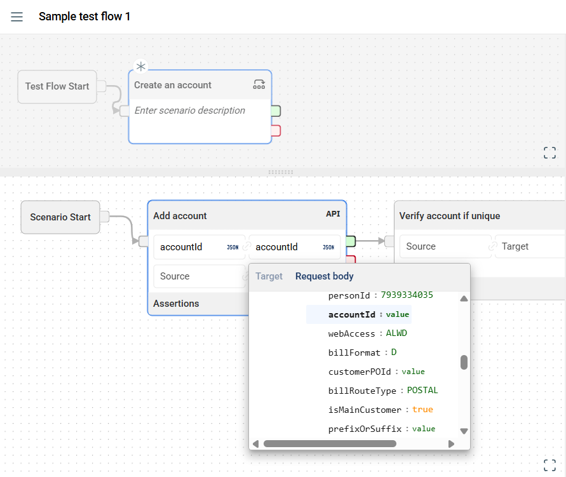The image size is (566, 477).
Task: Click red failure port on Create an account
Action: point(276,131)
